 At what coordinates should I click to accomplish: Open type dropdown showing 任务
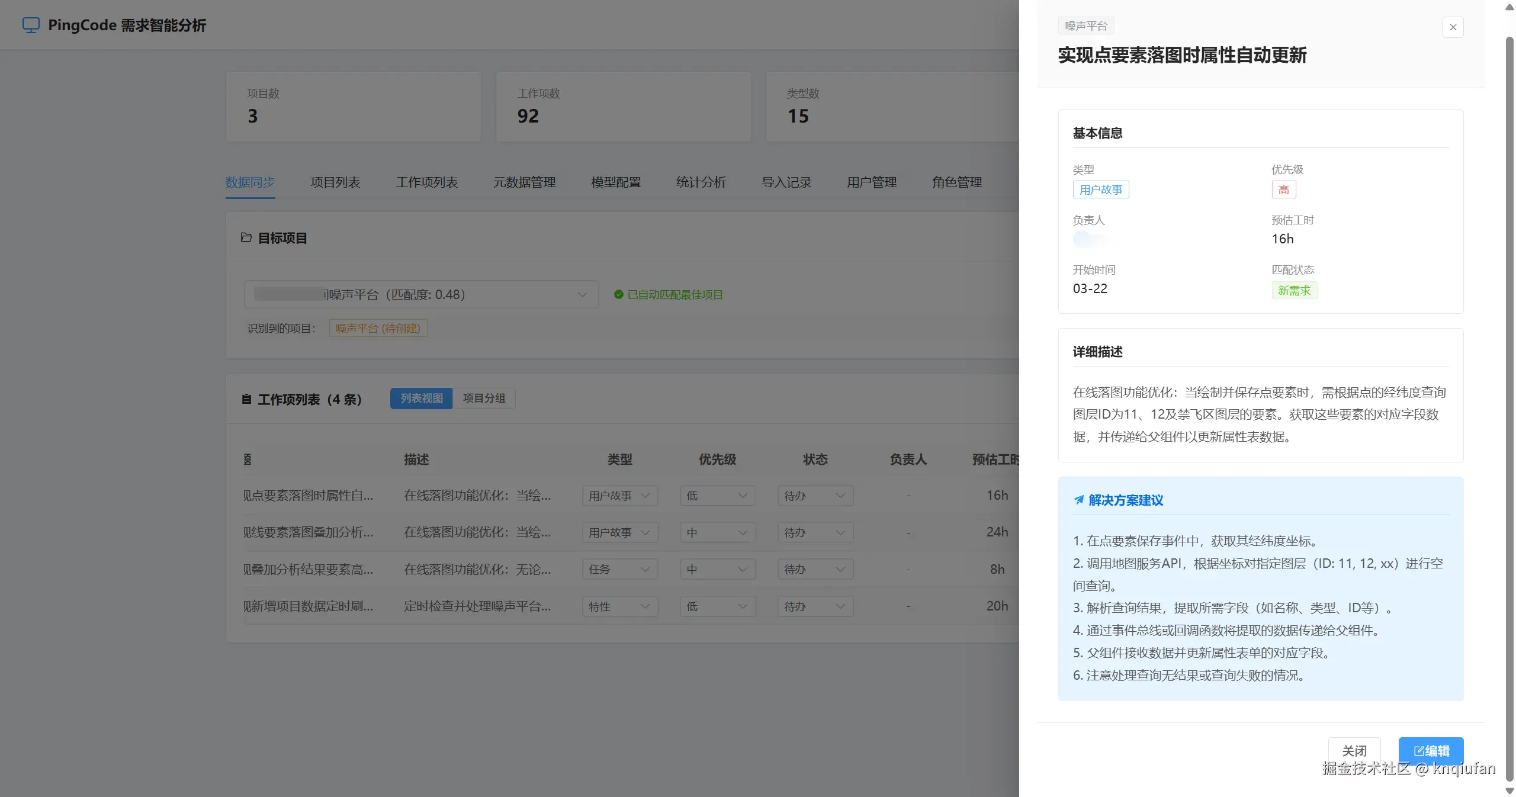click(619, 569)
